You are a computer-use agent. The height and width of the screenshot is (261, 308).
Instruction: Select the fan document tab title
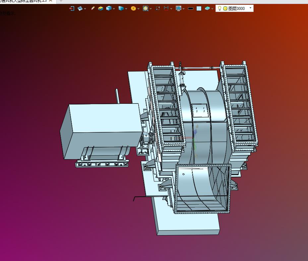(24, 1)
